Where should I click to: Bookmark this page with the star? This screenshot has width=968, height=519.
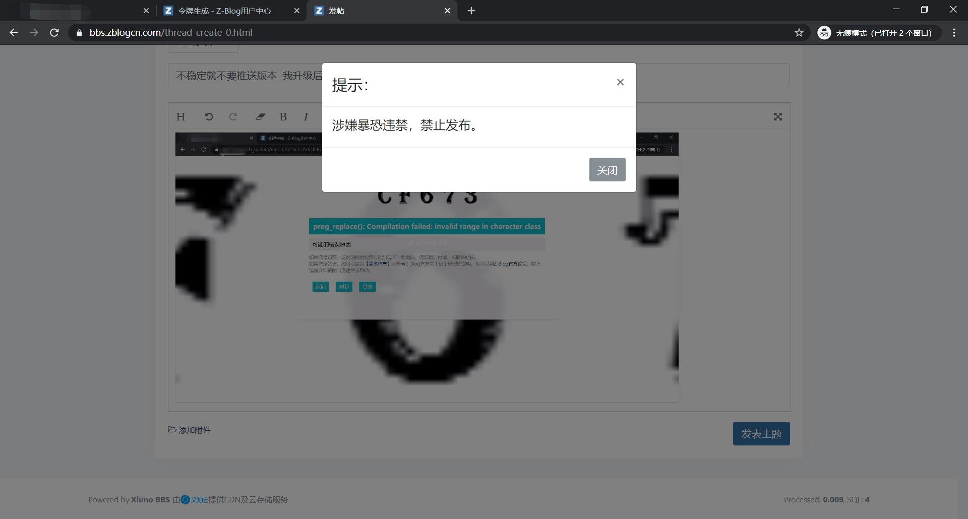coord(799,33)
